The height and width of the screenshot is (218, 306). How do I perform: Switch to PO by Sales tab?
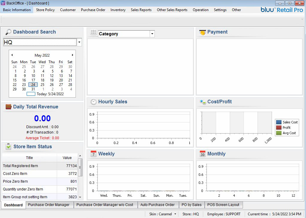[192, 205]
